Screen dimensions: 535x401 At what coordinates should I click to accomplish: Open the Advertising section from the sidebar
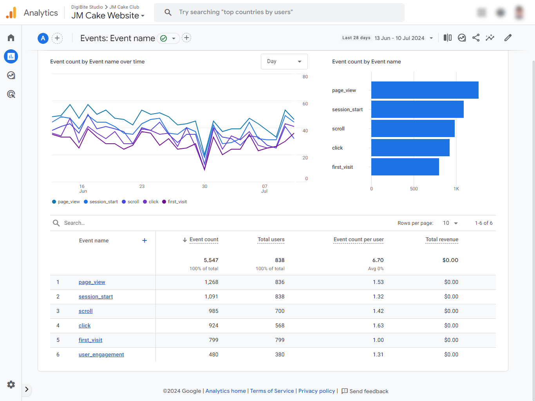tap(11, 94)
